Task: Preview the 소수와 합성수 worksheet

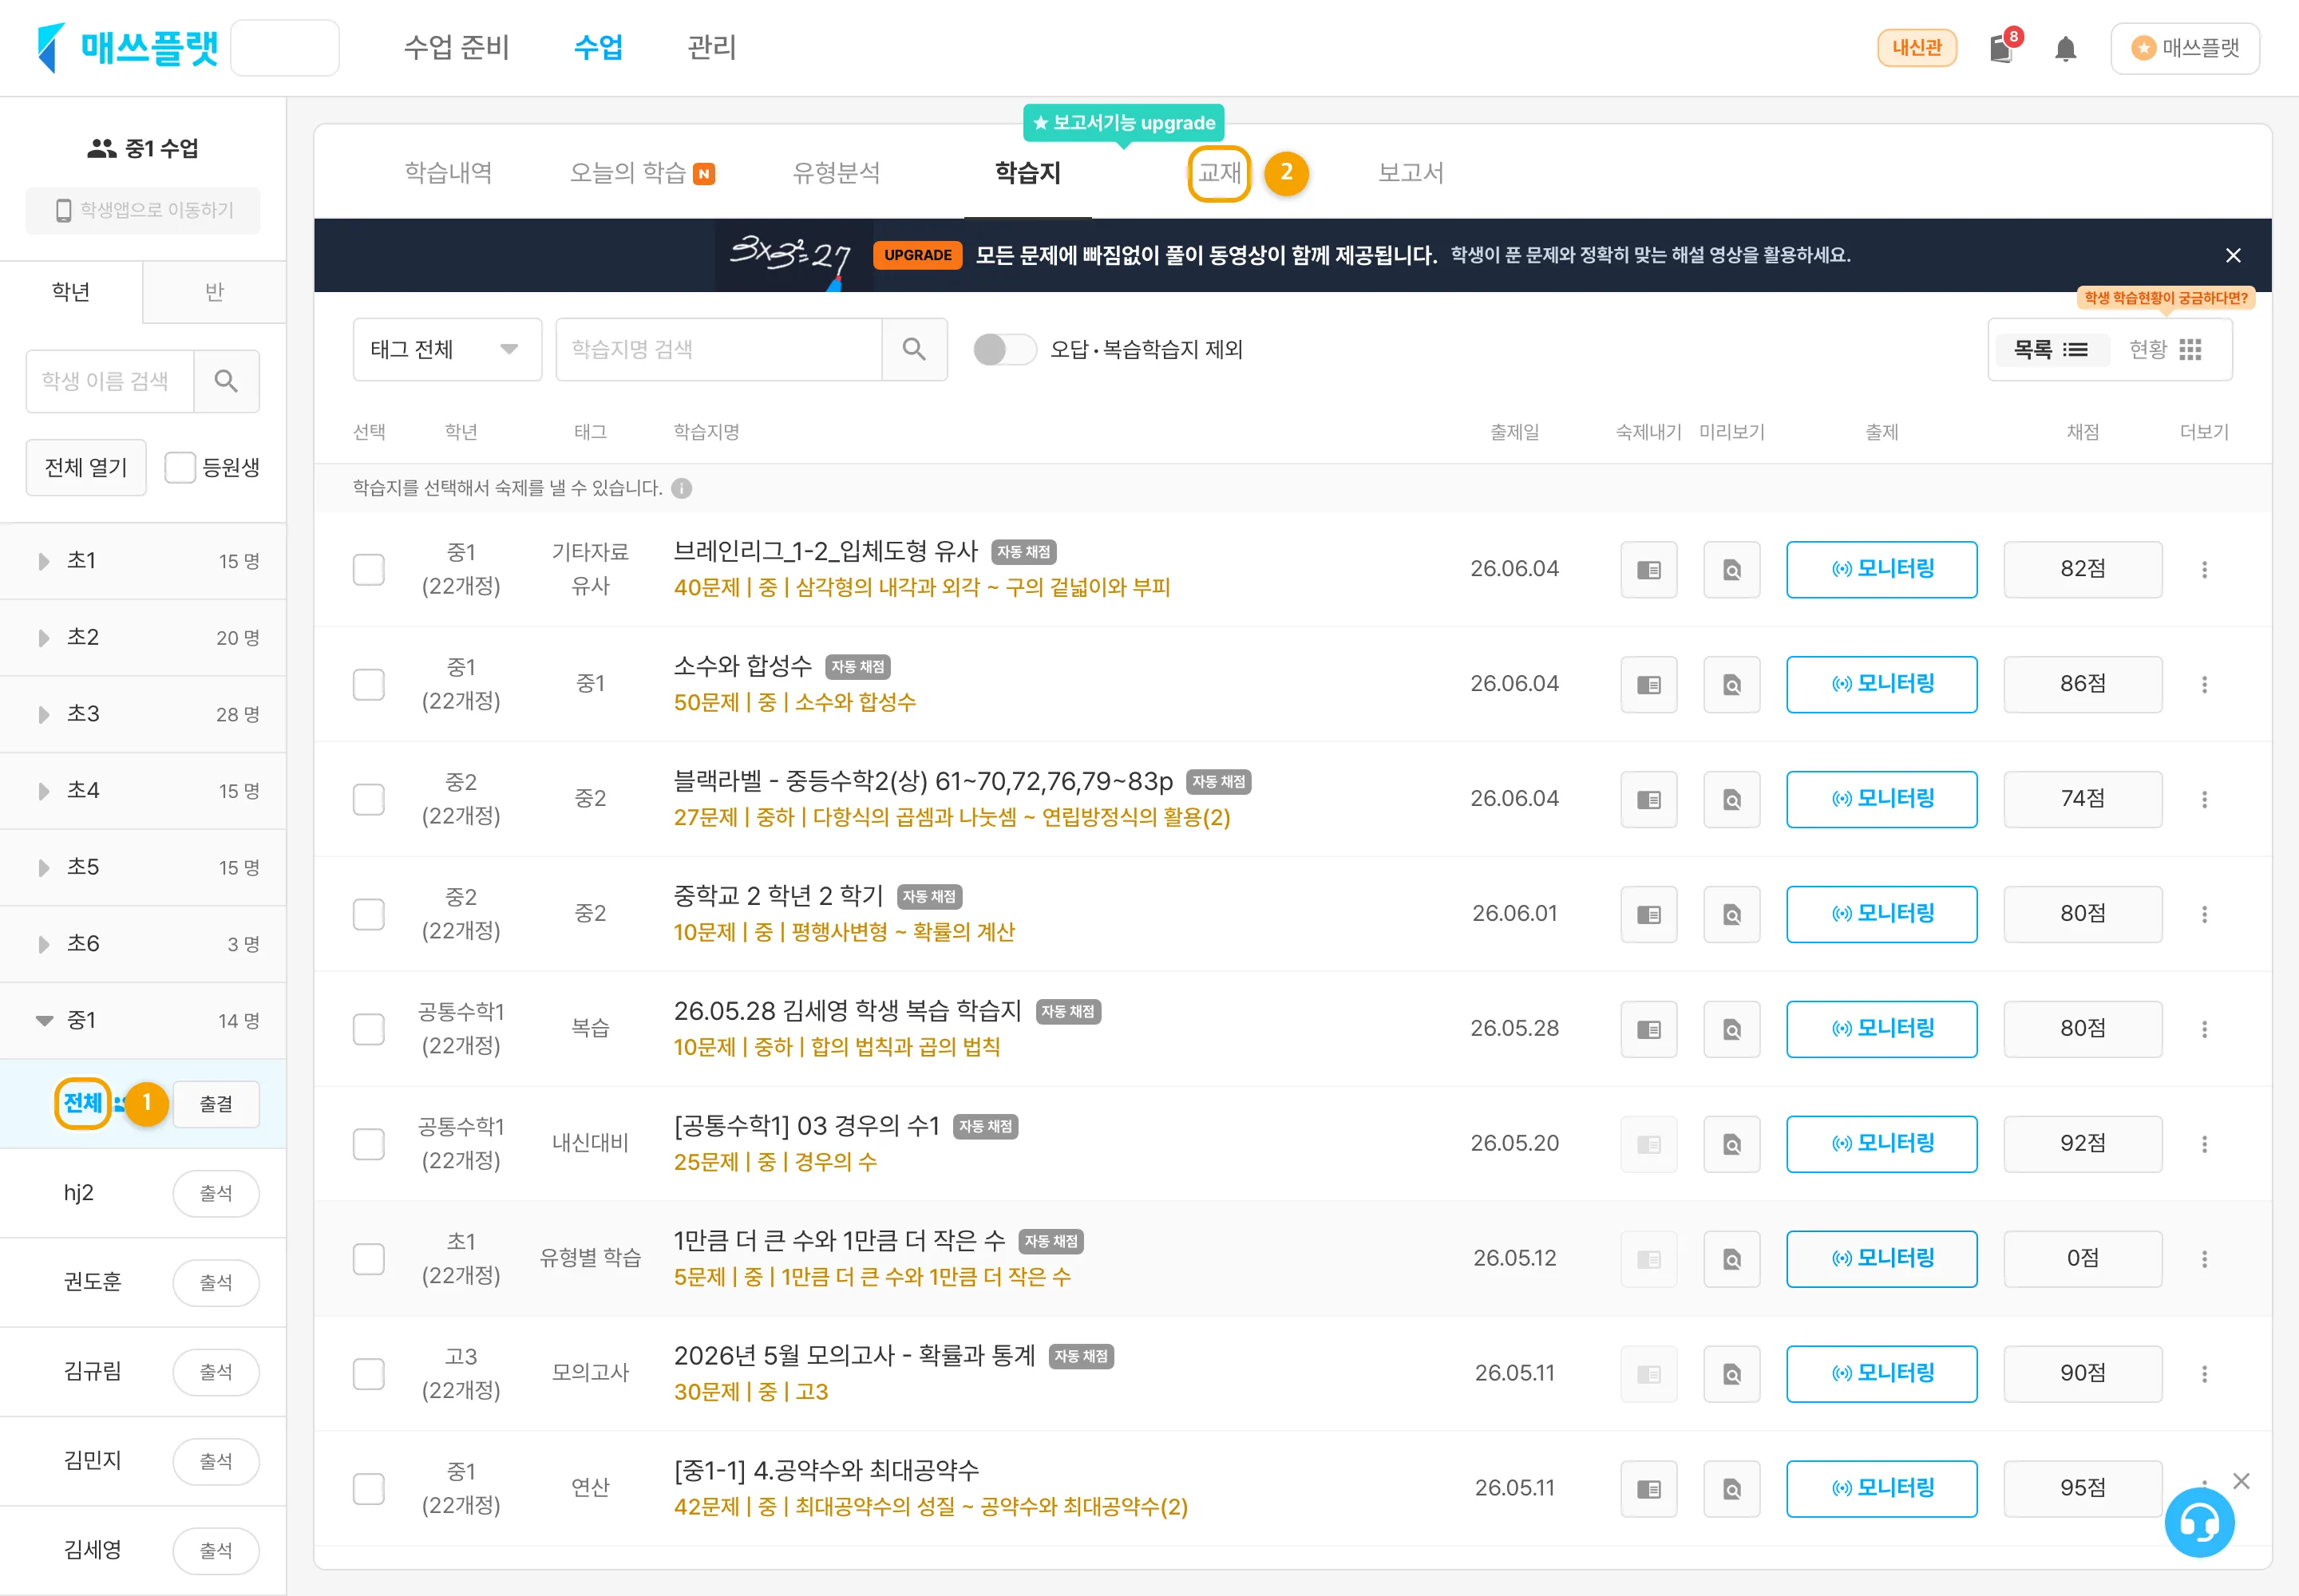Action: tap(1731, 684)
